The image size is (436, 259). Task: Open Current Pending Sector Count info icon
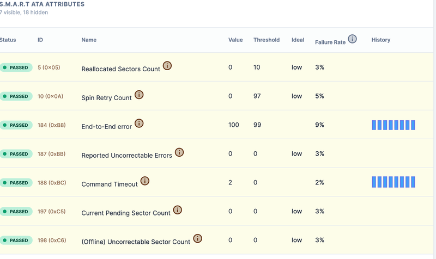pyautogui.click(x=178, y=210)
